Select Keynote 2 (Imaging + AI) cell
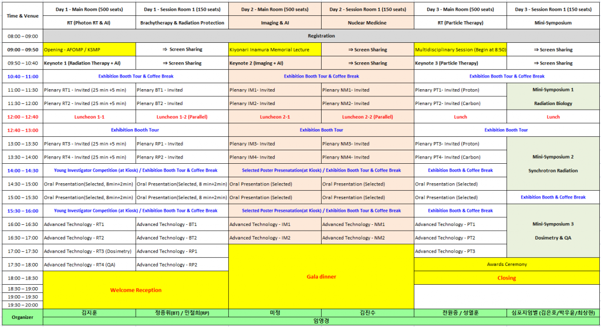Viewport: 601px width, 327px height. [275, 63]
